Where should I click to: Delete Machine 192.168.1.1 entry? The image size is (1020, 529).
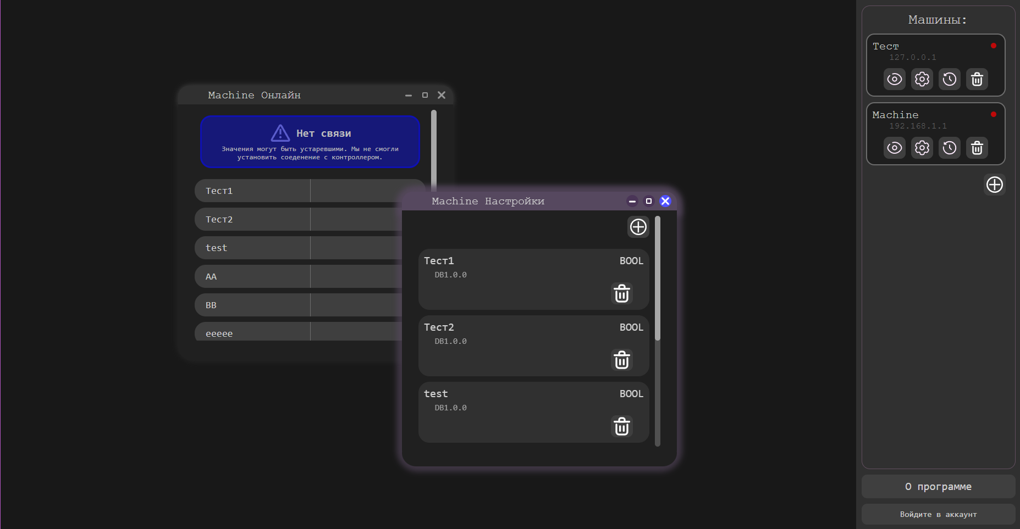click(x=977, y=148)
